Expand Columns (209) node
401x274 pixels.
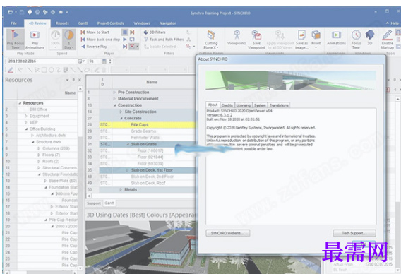[39, 148]
